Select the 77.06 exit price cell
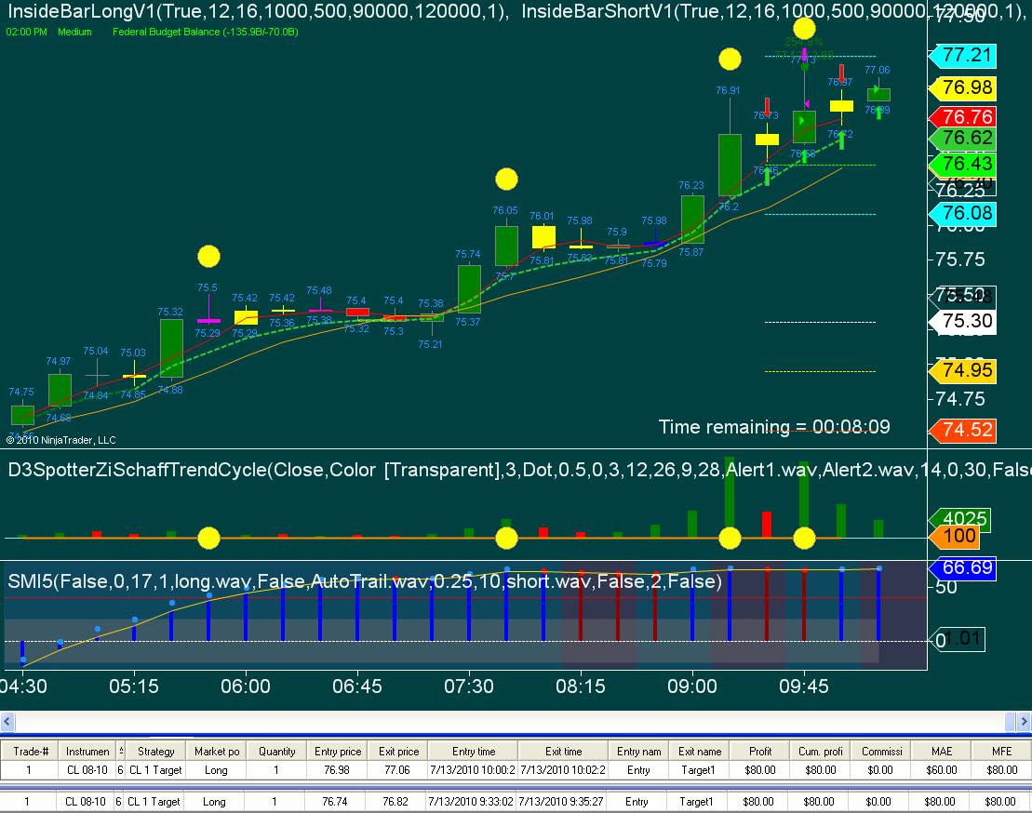The width and height of the screenshot is (1032, 813). tap(397, 769)
